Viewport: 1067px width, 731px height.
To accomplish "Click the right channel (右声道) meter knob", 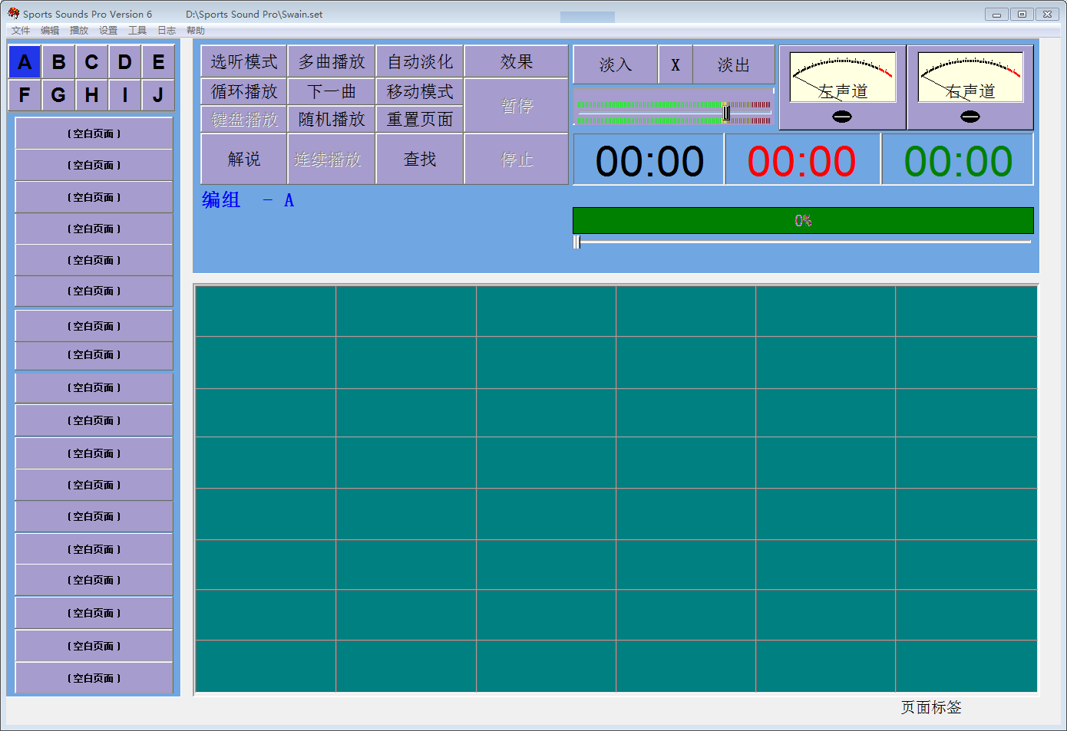I will click(x=970, y=117).
